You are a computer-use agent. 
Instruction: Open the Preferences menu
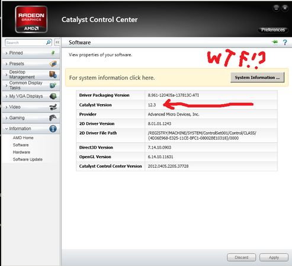(x=273, y=30)
